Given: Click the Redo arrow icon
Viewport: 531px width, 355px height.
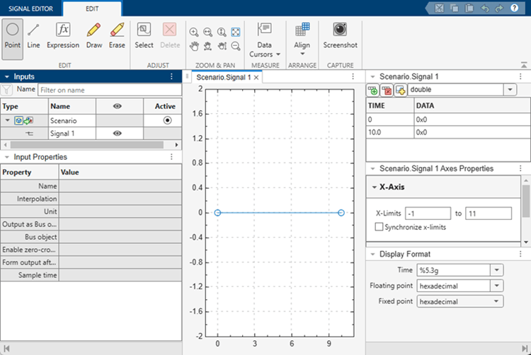Looking at the screenshot, I should tap(499, 8).
